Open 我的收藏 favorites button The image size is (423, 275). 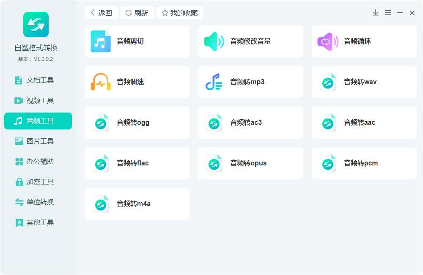tap(180, 13)
